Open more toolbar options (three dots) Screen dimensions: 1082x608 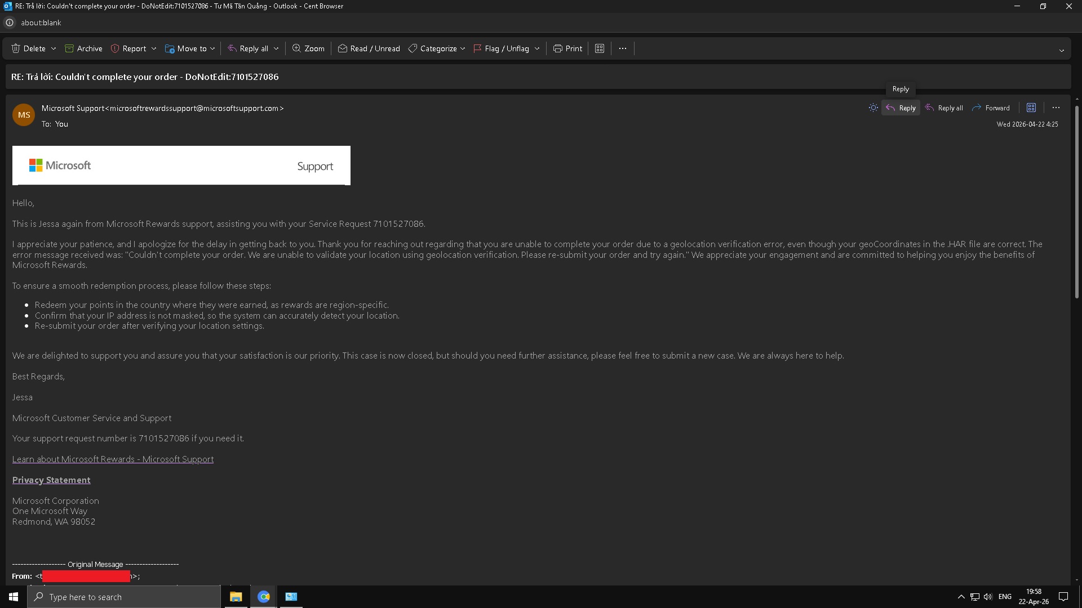coord(623,48)
